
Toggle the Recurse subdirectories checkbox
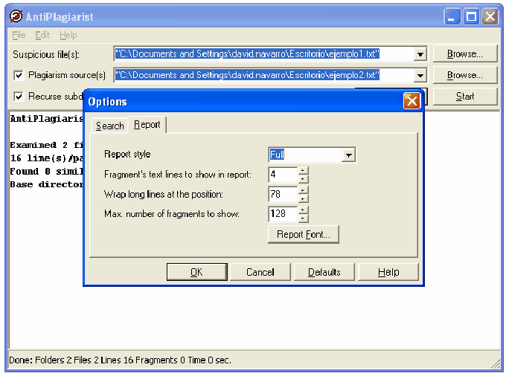19,97
